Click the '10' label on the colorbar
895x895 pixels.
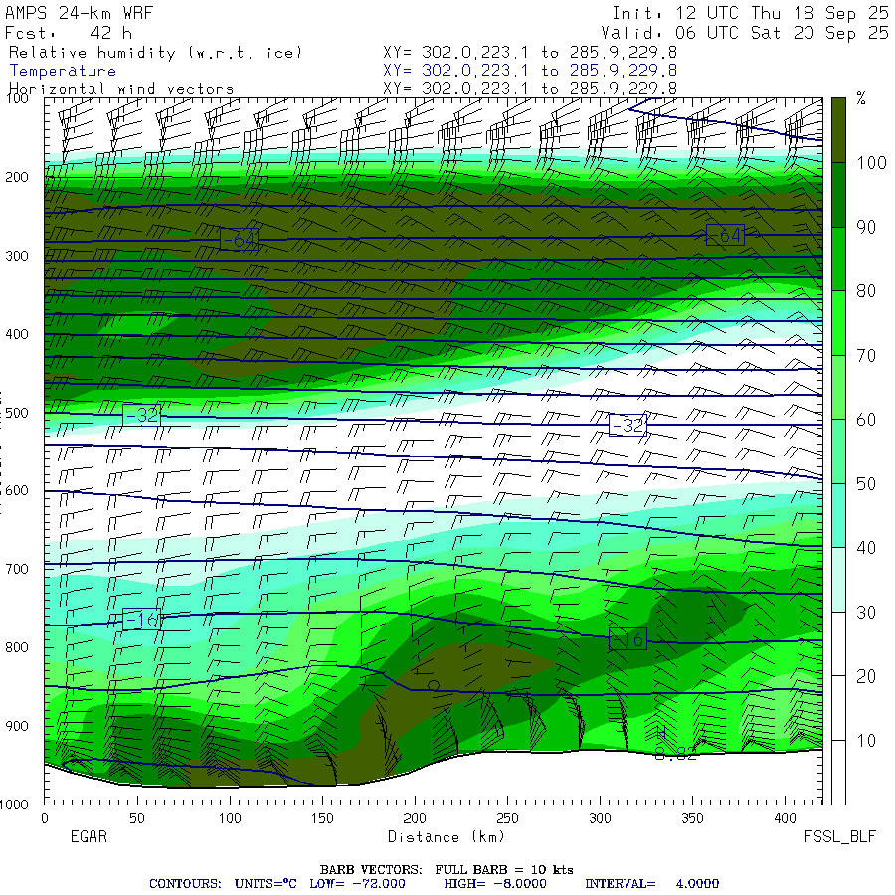pyautogui.click(x=866, y=741)
